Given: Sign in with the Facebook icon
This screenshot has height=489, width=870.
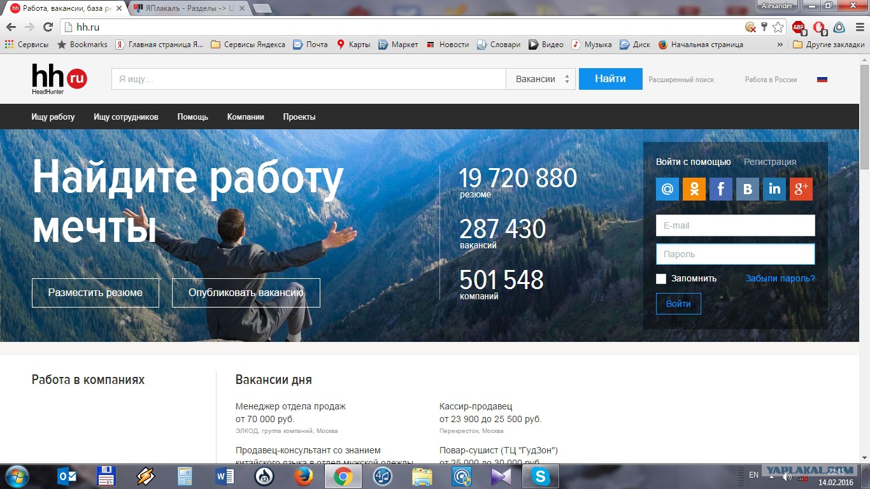Looking at the screenshot, I should tap(721, 189).
